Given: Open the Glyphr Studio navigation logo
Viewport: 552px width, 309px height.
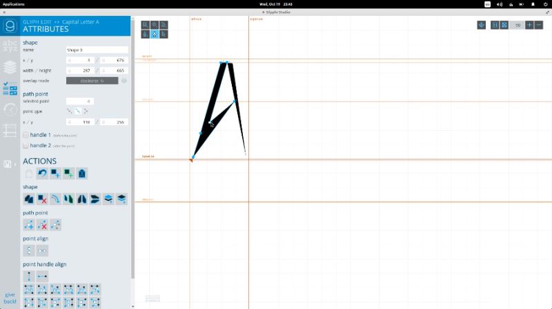Looking at the screenshot, I should click(x=10, y=26).
